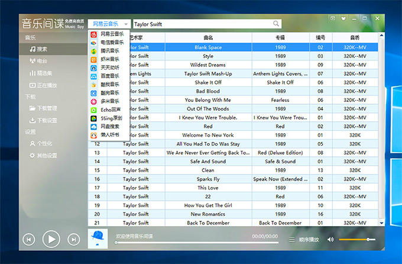This screenshot has width=402, height=264.
Task: Click scrollbar up arrow of song list
Action: point(381,36)
